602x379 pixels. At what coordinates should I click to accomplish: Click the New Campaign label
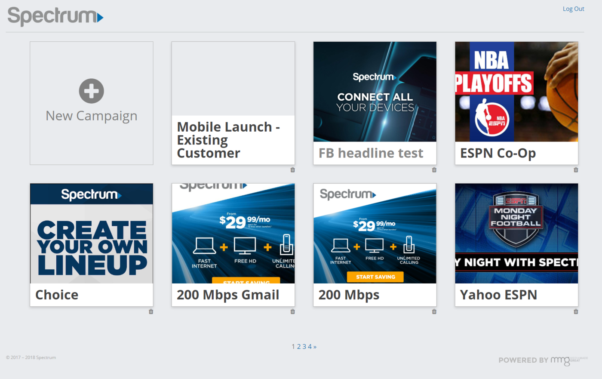[92, 116]
